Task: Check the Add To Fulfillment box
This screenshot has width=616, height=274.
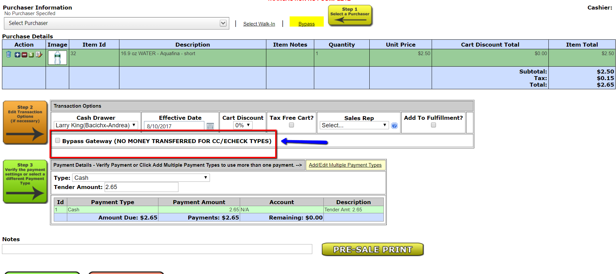Action: pos(433,125)
